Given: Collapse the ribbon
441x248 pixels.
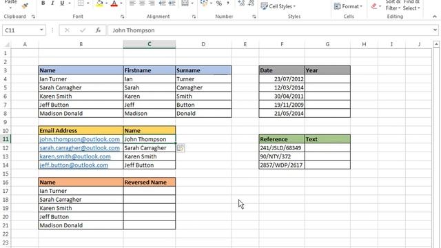Looking at the screenshot, I should (435, 17).
